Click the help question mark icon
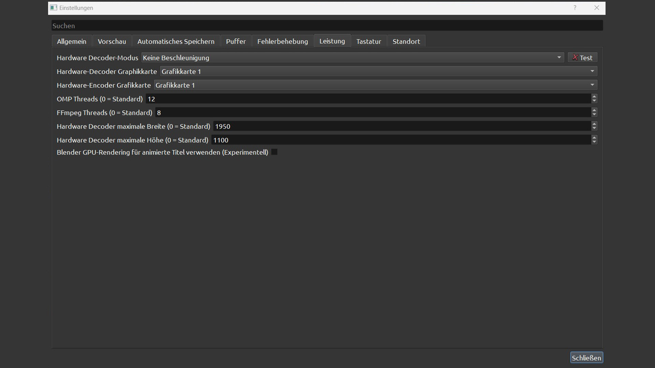The height and width of the screenshot is (368, 655). tap(575, 8)
